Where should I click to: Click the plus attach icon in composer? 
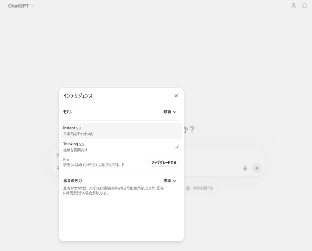(57, 168)
